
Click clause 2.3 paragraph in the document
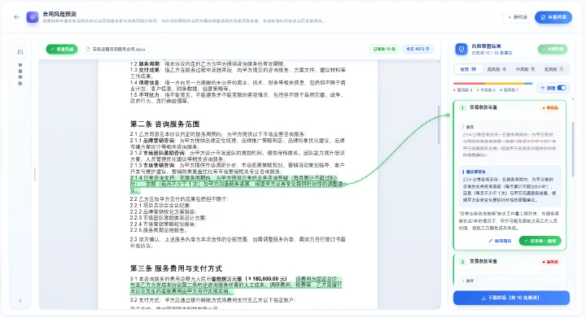pos(238,242)
